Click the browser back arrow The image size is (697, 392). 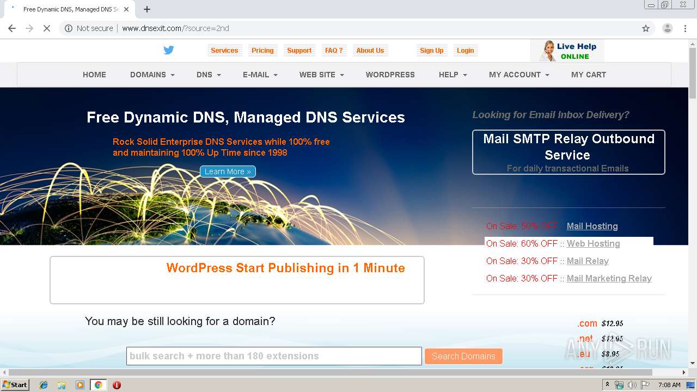coord(12,28)
